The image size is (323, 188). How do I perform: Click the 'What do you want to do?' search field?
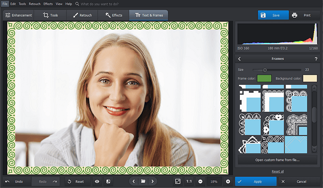click(x=99, y=4)
